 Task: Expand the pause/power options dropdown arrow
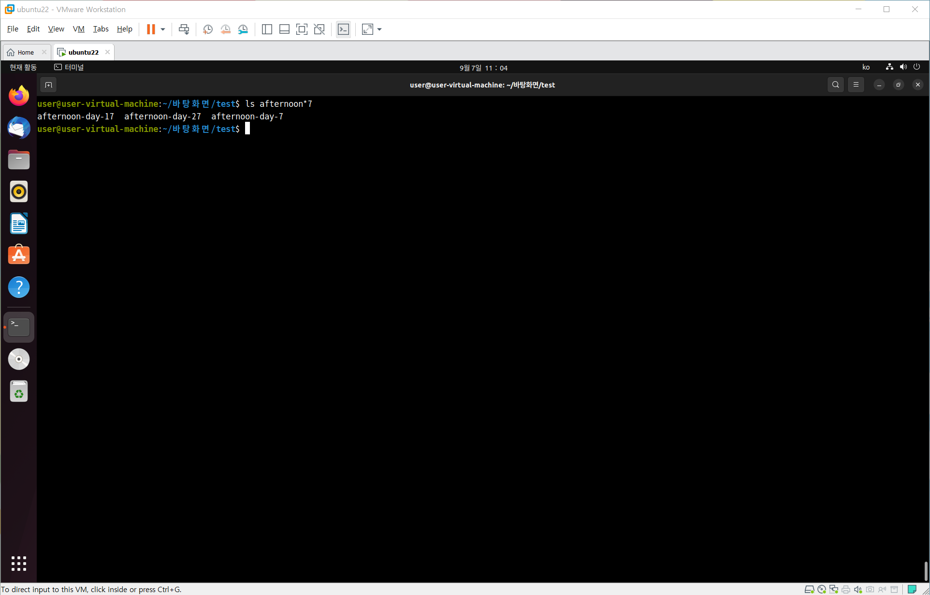[163, 29]
